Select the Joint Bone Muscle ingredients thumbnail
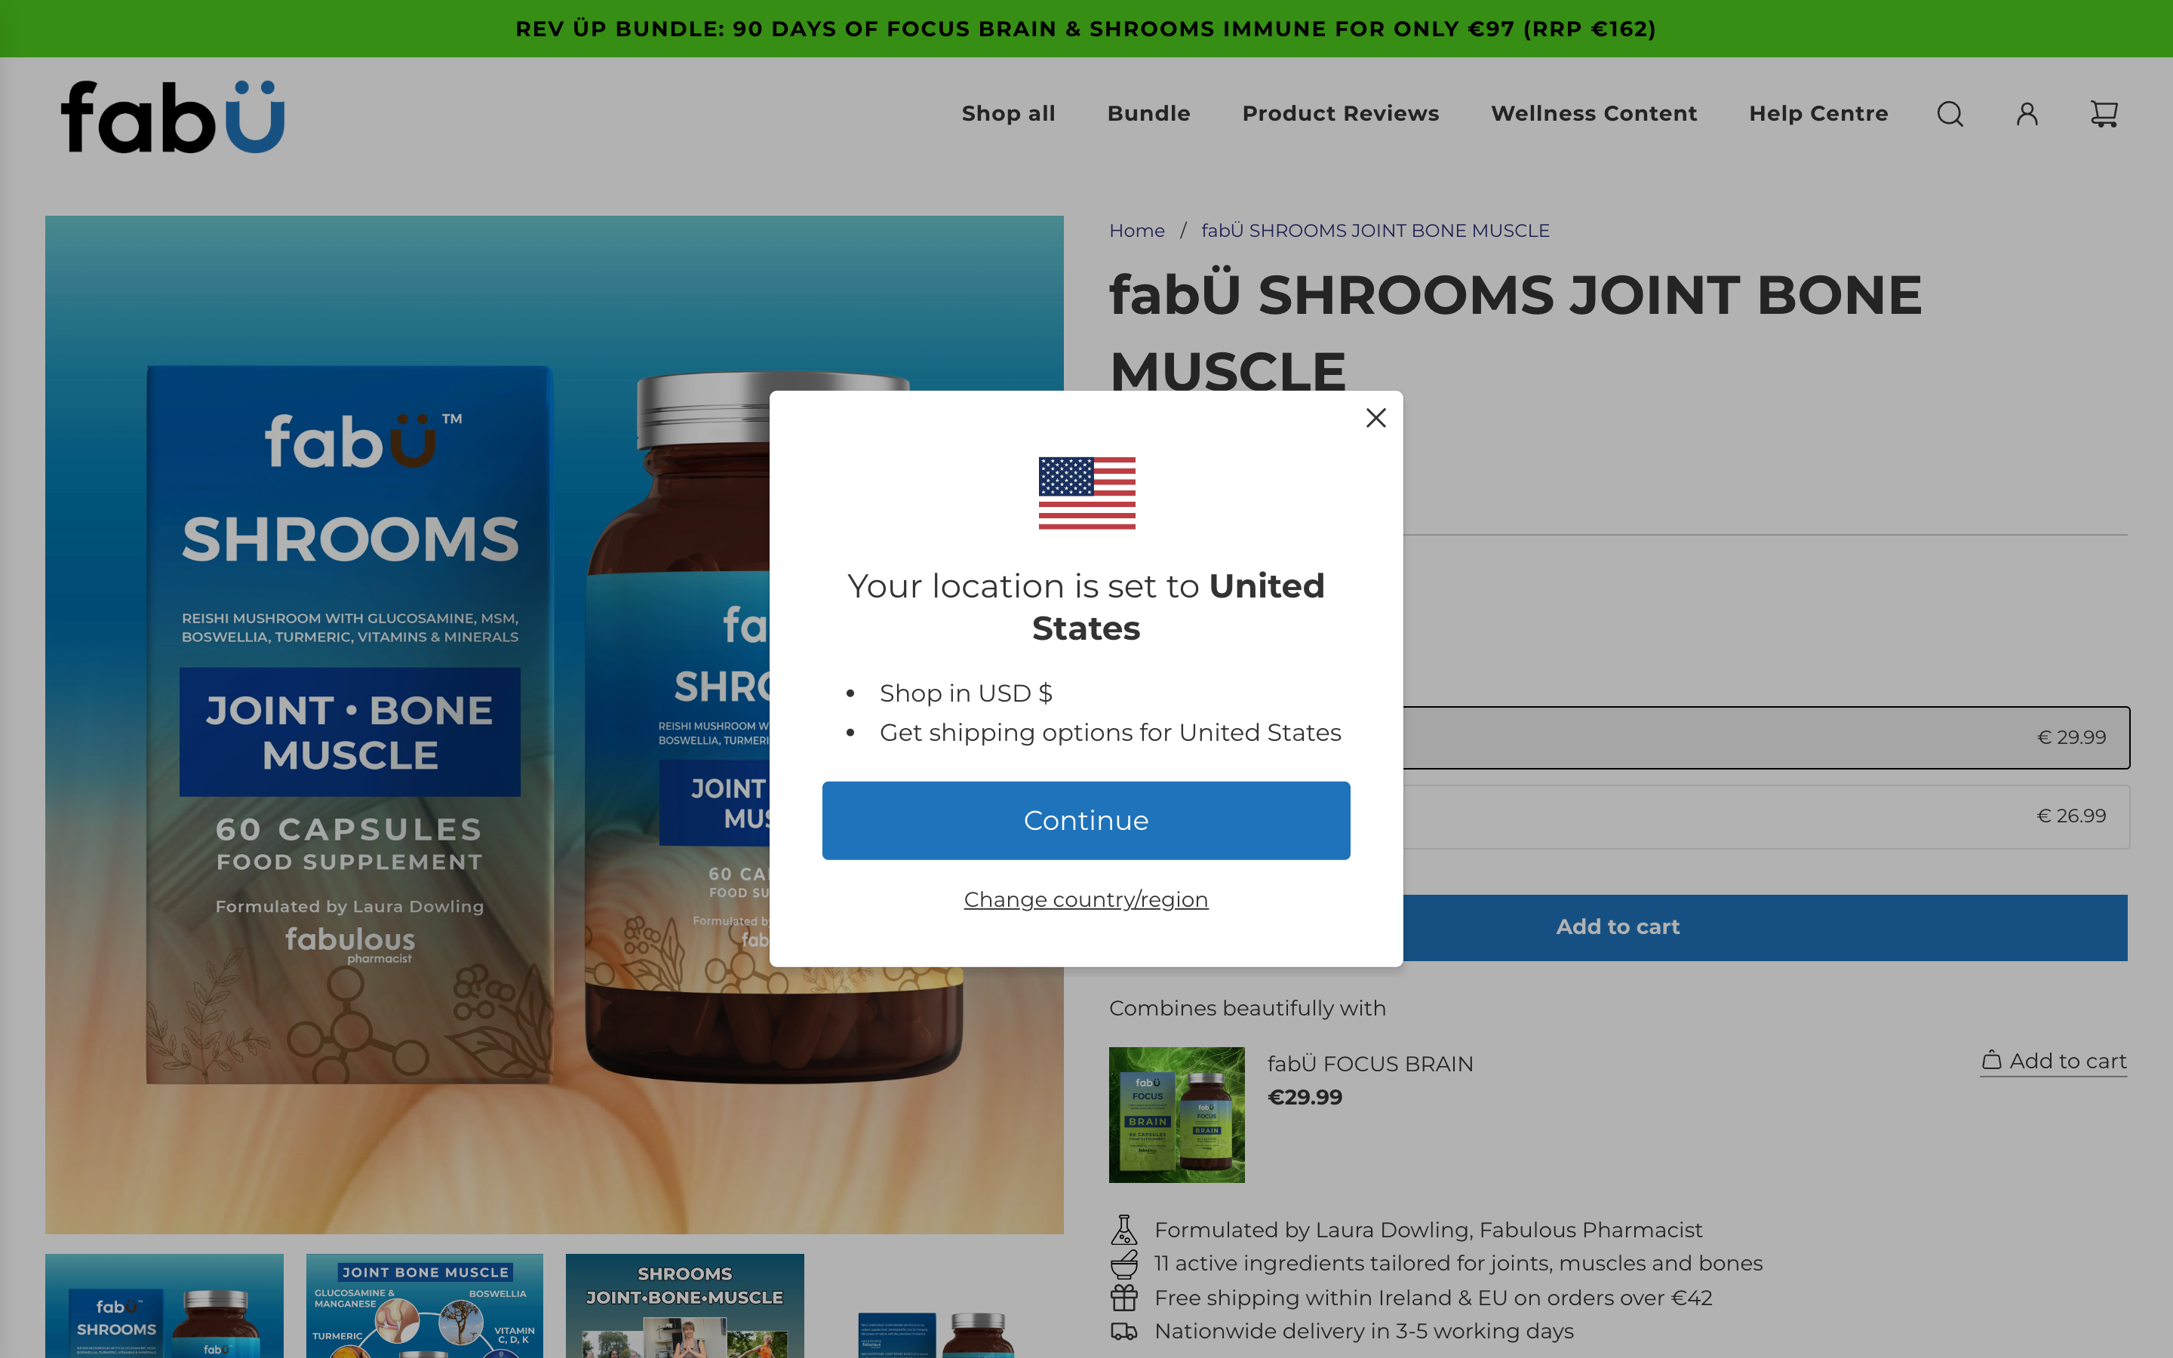 pos(425,1306)
